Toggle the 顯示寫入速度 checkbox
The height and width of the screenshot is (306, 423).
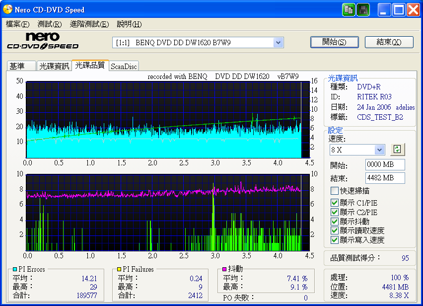(334, 240)
